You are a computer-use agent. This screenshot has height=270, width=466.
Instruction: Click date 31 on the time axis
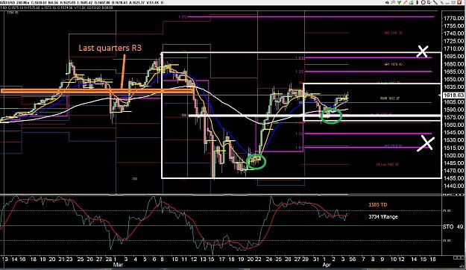click(x=316, y=260)
